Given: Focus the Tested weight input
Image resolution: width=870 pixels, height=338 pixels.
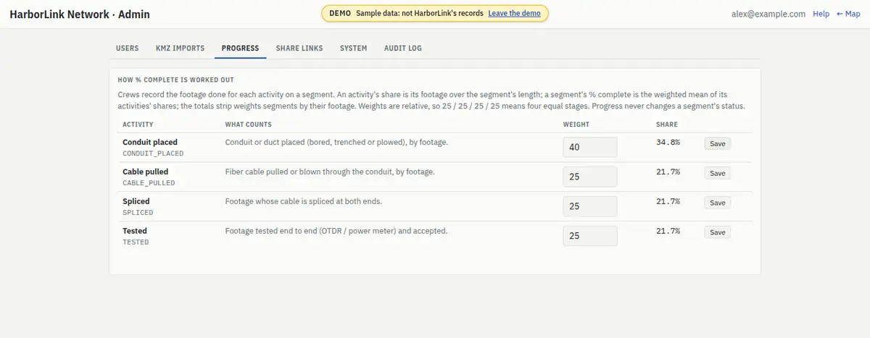Looking at the screenshot, I should [x=590, y=236].
